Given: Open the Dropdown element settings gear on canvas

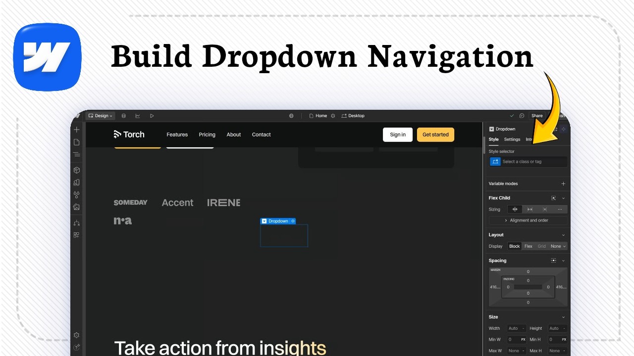Looking at the screenshot, I should click(x=293, y=221).
